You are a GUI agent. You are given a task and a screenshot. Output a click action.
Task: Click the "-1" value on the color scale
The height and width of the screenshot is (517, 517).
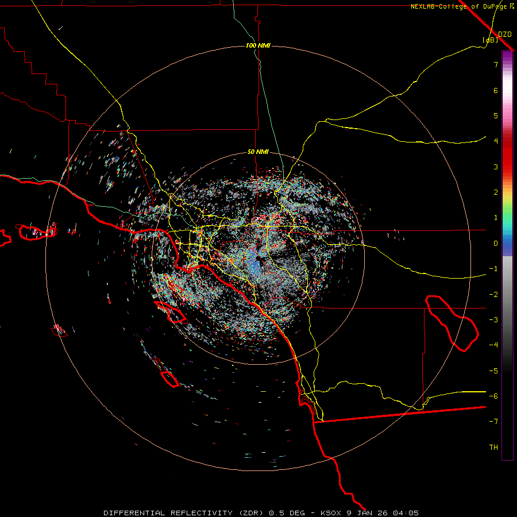point(493,269)
